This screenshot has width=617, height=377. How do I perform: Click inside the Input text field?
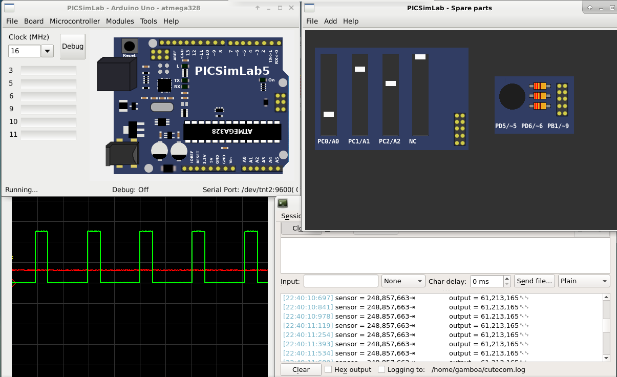pos(341,281)
